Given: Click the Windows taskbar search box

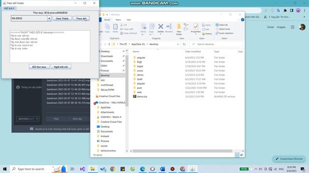Looking at the screenshot, I should (x=39, y=169).
